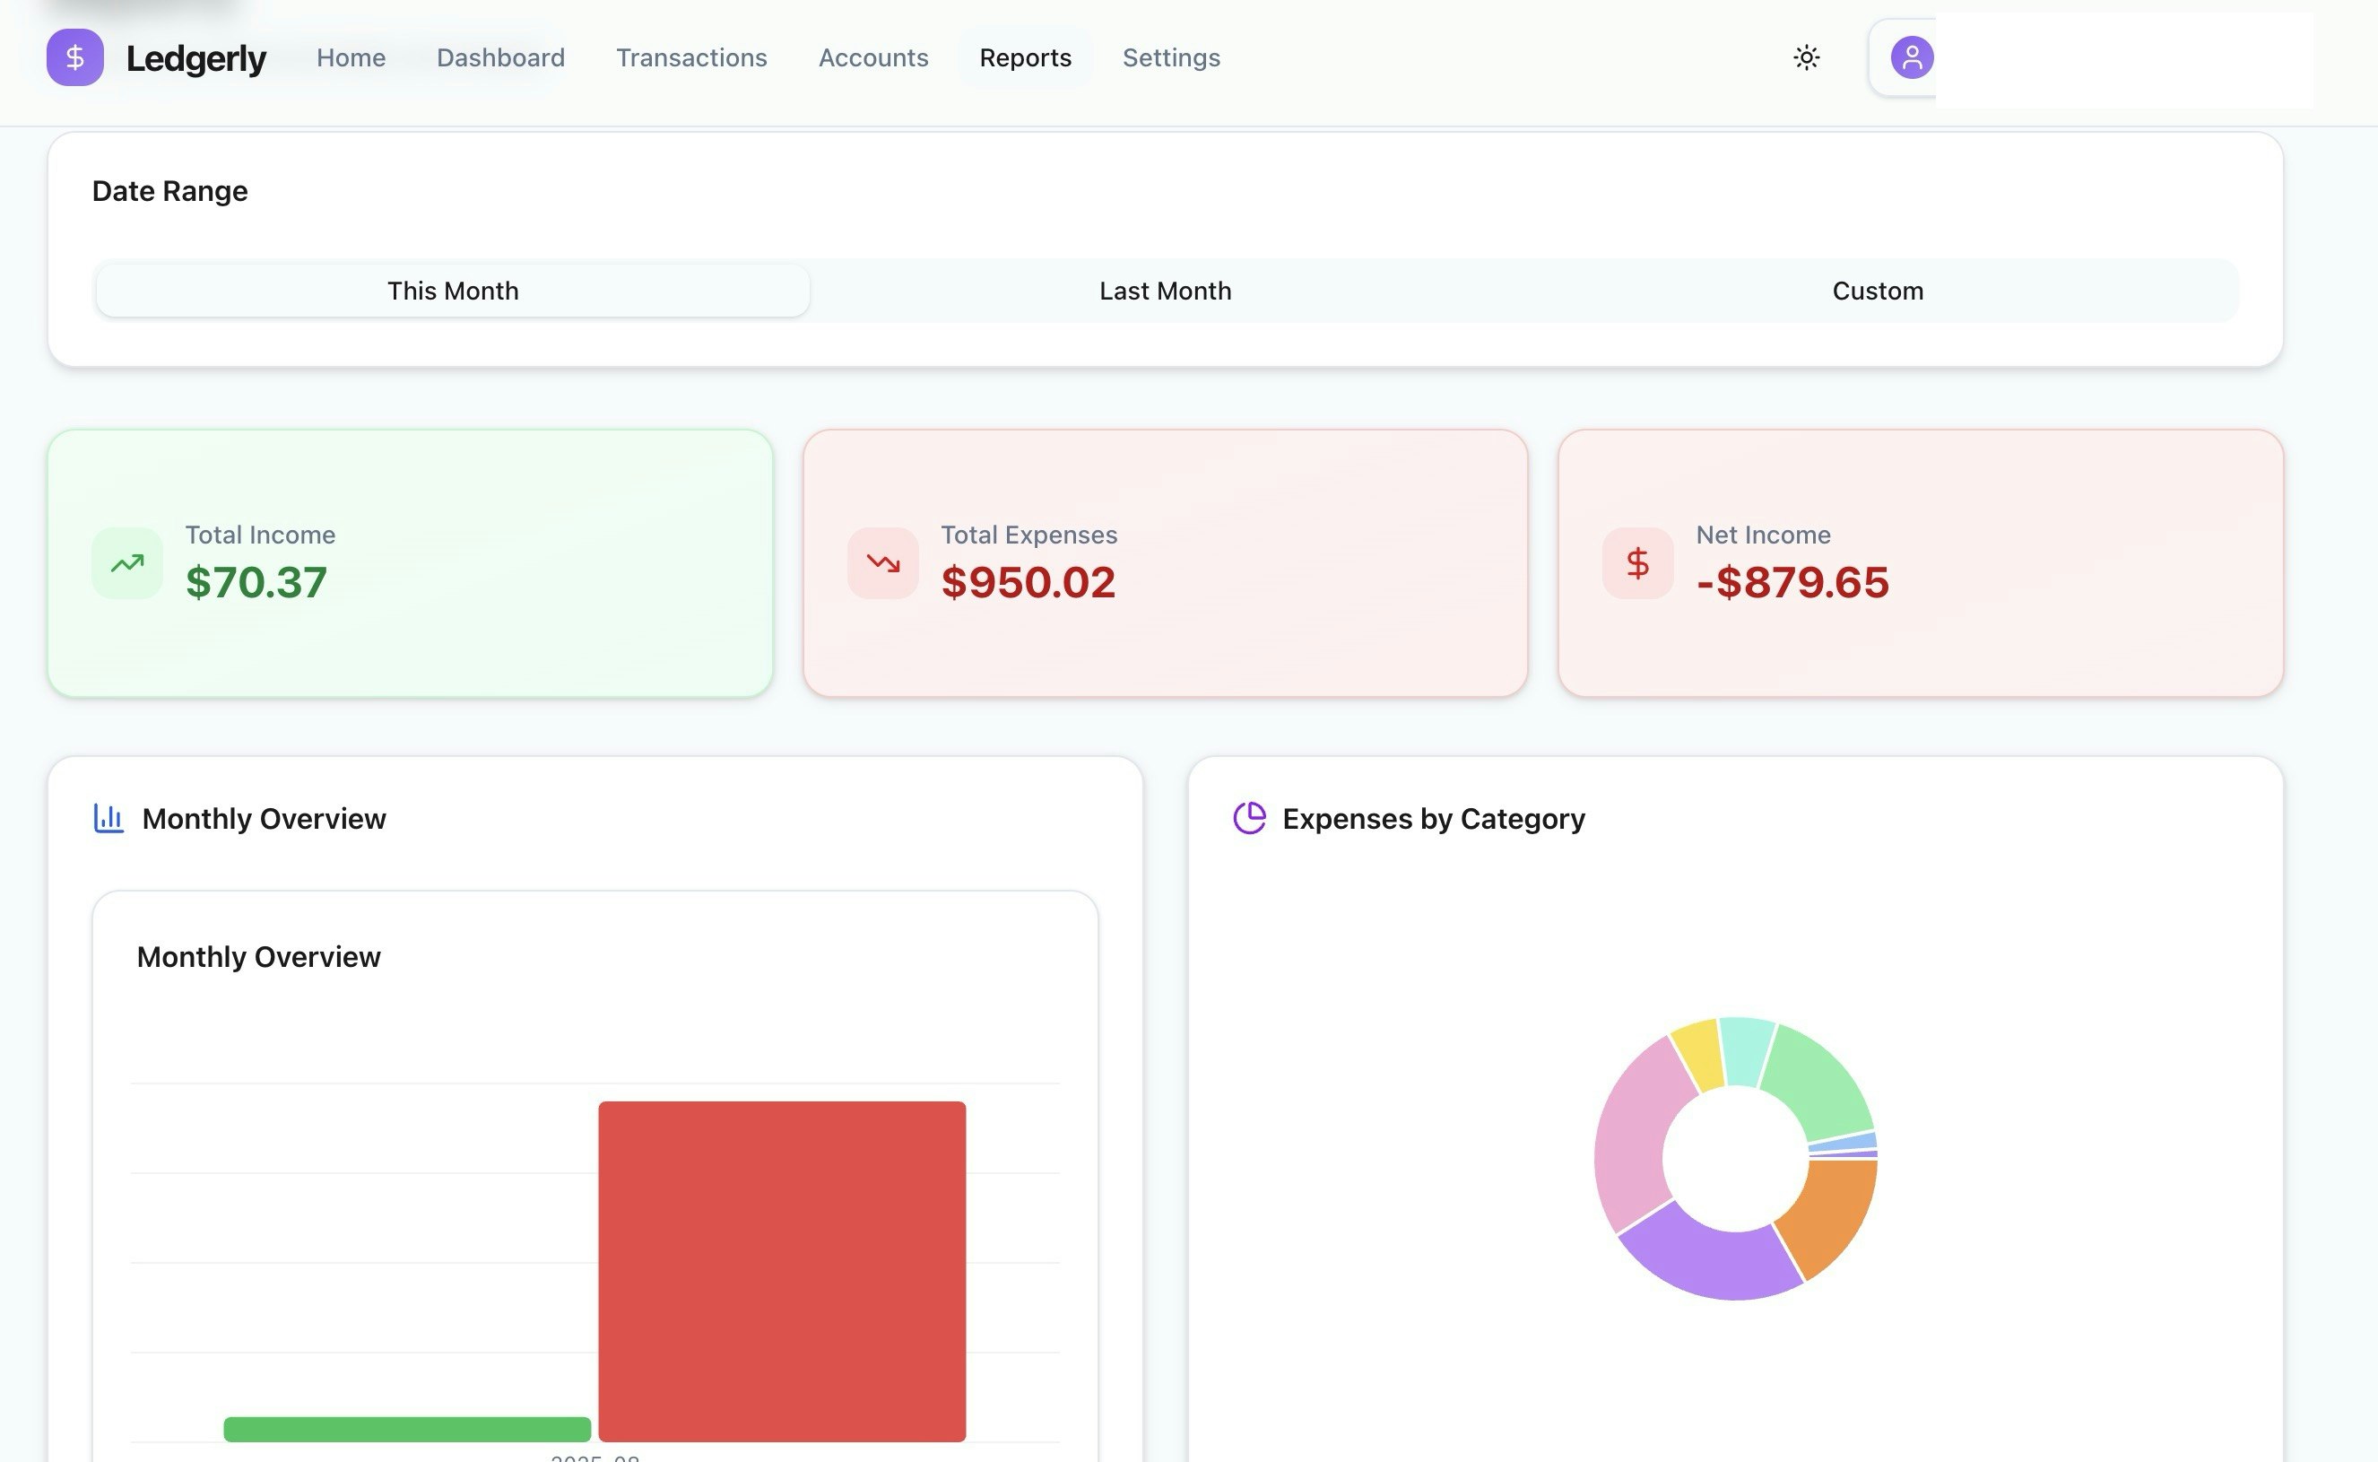Click the purple Ledgerly dollar logo icon
This screenshot has height=1462, width=2378.
point(74,57)
